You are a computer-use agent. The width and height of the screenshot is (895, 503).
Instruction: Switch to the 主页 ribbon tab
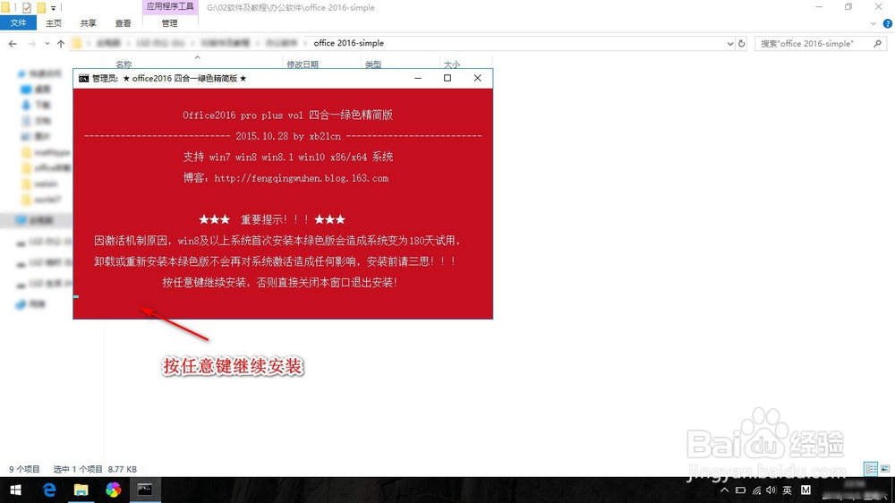point(54,23)
